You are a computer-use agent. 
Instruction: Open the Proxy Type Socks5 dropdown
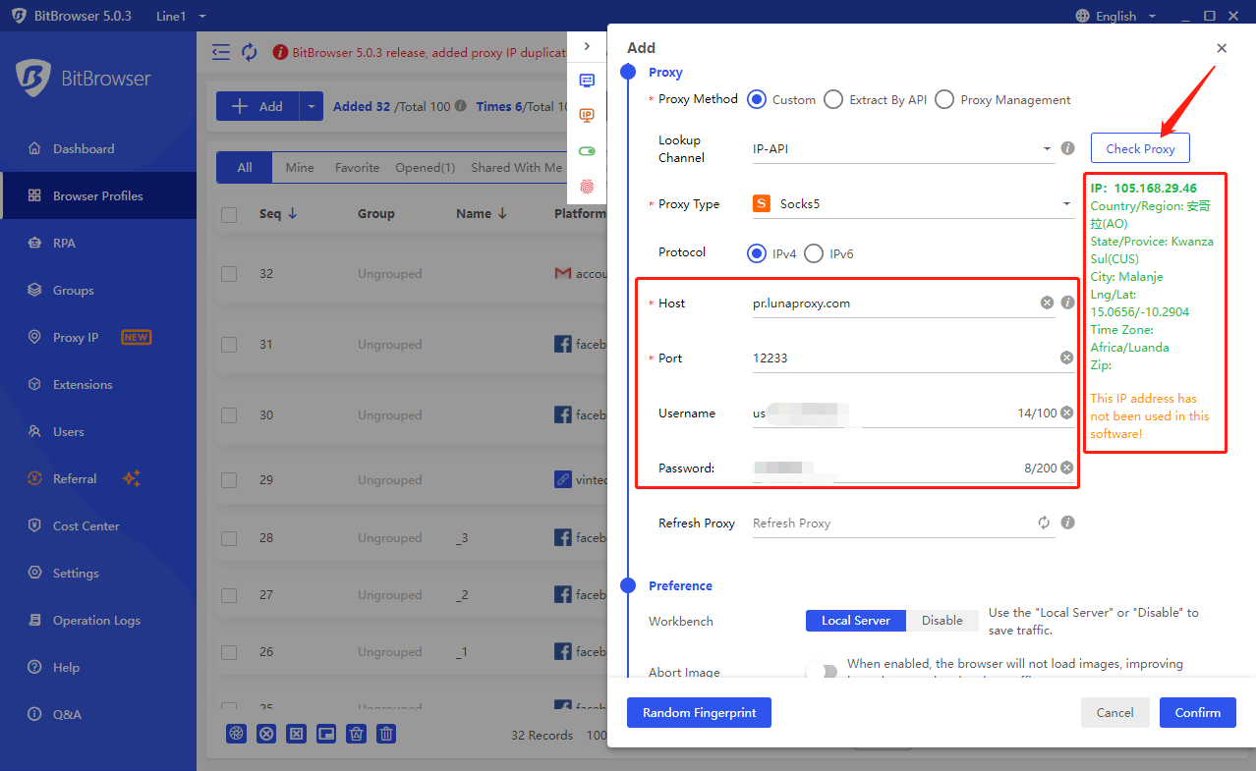click(911, 204)
